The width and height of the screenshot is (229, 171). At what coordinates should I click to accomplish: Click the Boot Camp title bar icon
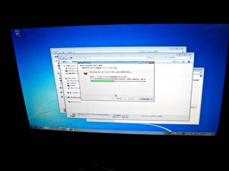click(x=79, y=63)
